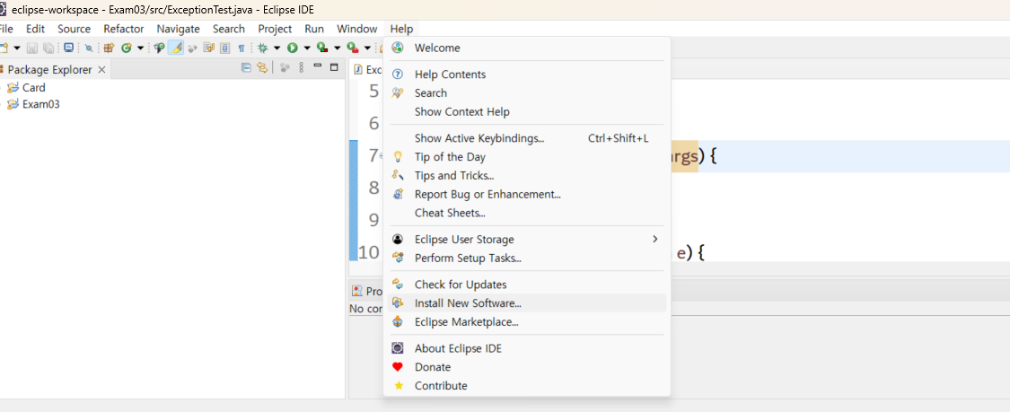Open the Source menu
1010x412 pixels.
coord(75,29)
